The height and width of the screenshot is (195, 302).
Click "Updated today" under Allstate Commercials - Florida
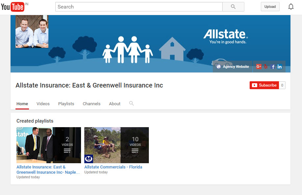tap(96, 172)
